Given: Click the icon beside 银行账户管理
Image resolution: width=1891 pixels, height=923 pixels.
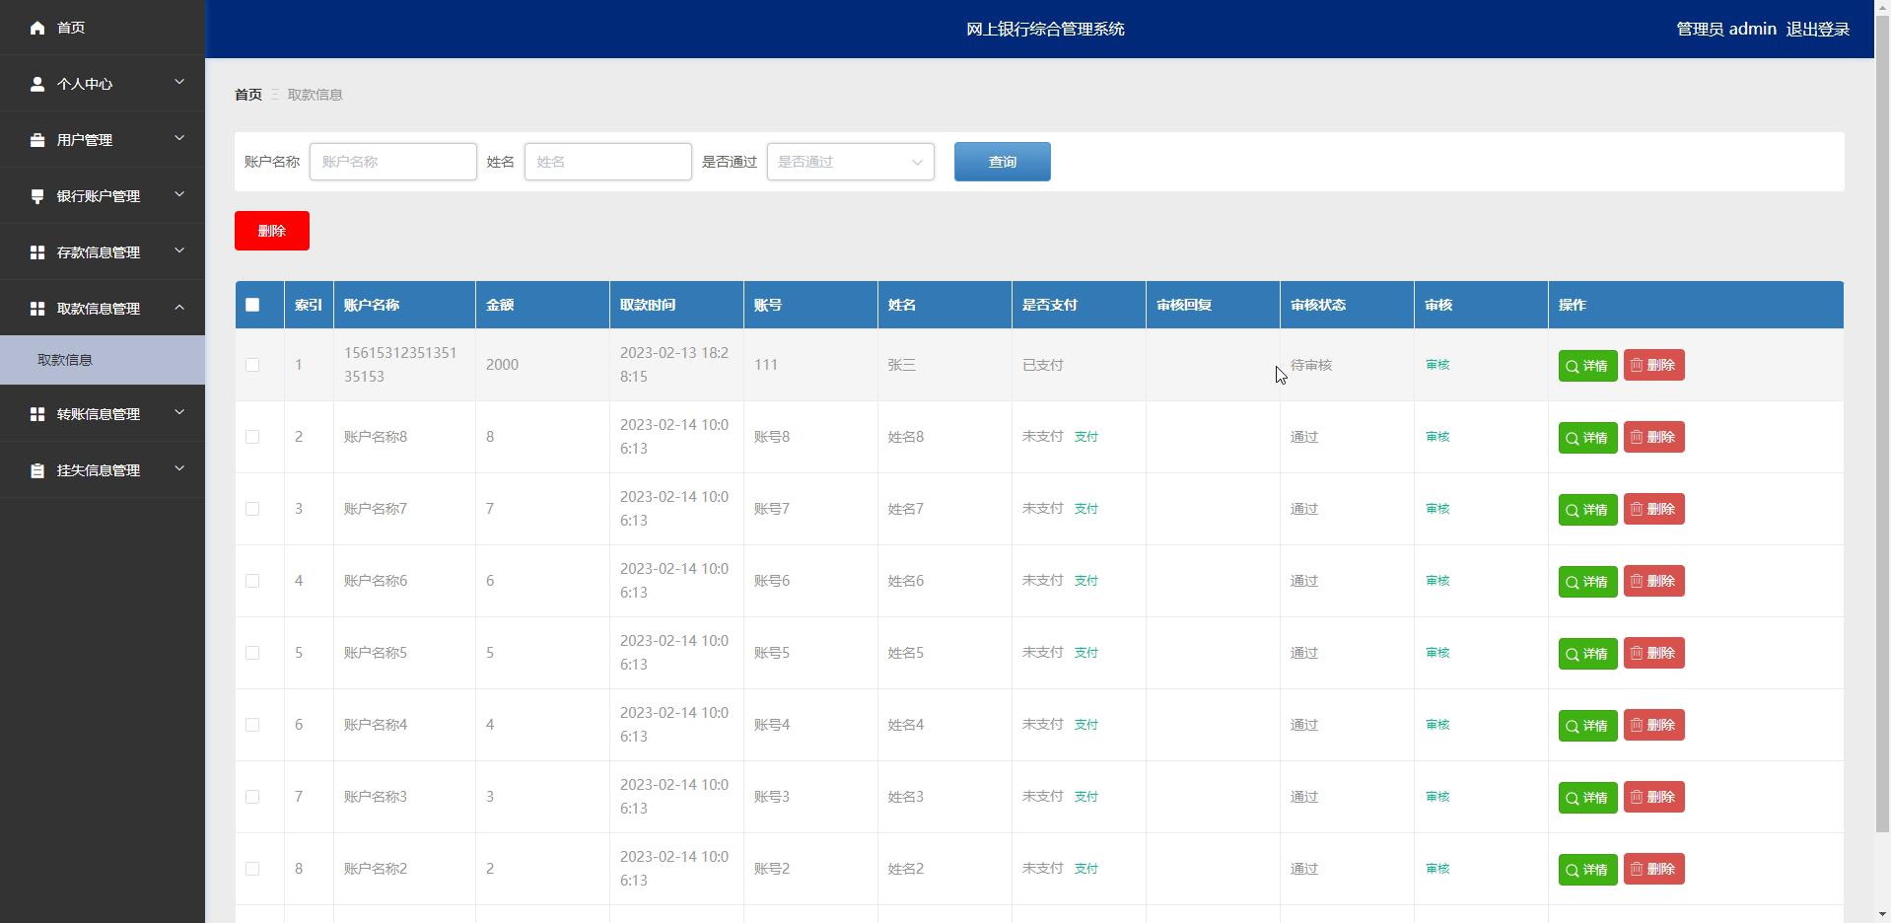Looking at the screenshot, I should click(37, 196).
